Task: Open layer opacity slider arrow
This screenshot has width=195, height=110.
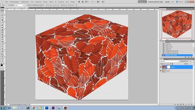Action: [x=193, y=61]
